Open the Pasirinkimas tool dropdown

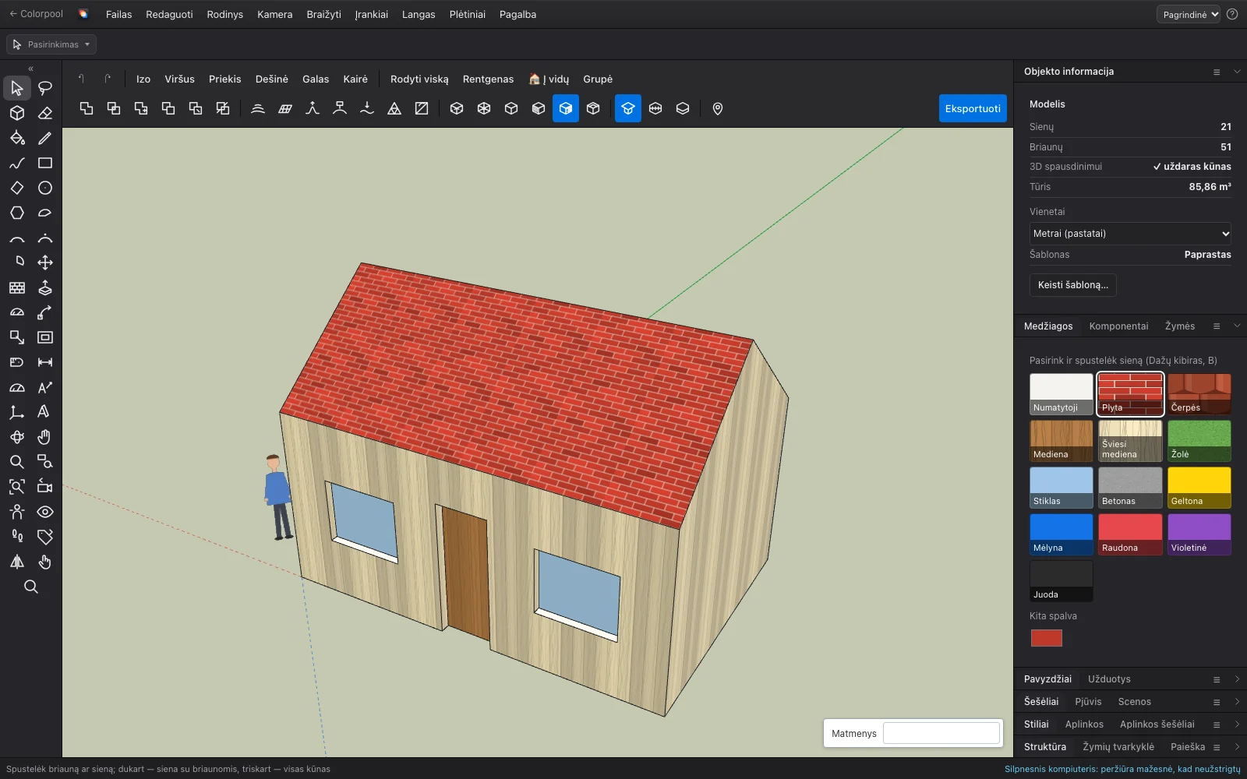pos(51,44)
